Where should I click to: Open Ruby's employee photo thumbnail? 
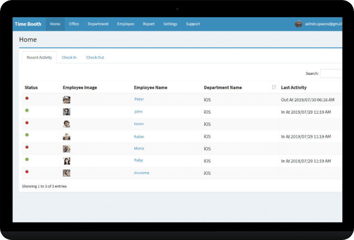pyautogui.click(x=67, y=161)
